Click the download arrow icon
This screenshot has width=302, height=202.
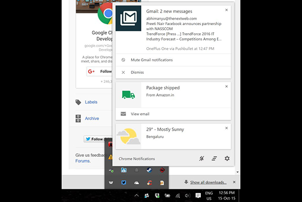(x=186, y=182)
